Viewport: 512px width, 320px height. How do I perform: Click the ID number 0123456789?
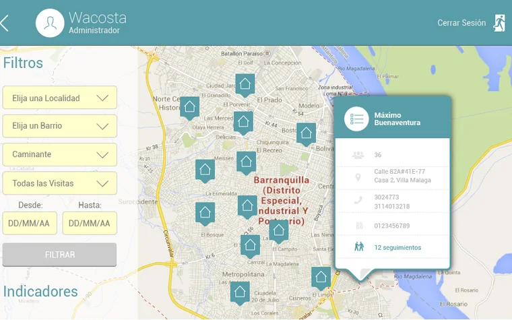click(391, 226)
